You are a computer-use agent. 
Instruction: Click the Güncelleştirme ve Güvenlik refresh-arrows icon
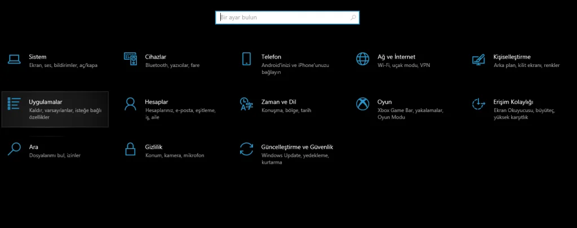click(246, 149)
